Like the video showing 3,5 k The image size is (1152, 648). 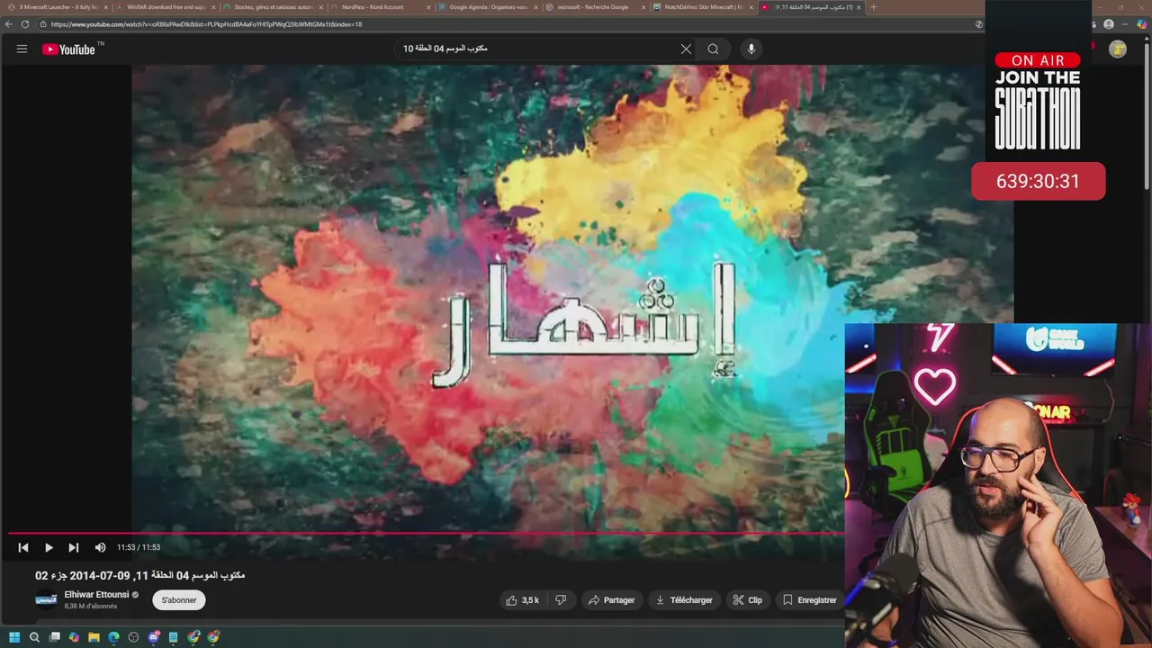[x=522, y=600]
